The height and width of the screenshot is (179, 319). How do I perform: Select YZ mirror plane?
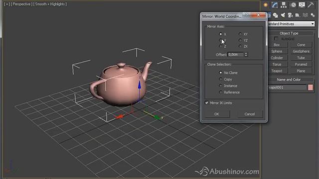click(240, 40)
